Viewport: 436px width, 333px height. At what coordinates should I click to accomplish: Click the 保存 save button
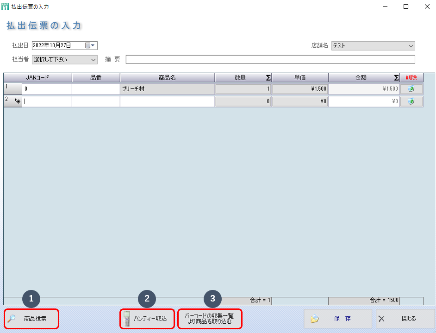[x=338, y=319]
